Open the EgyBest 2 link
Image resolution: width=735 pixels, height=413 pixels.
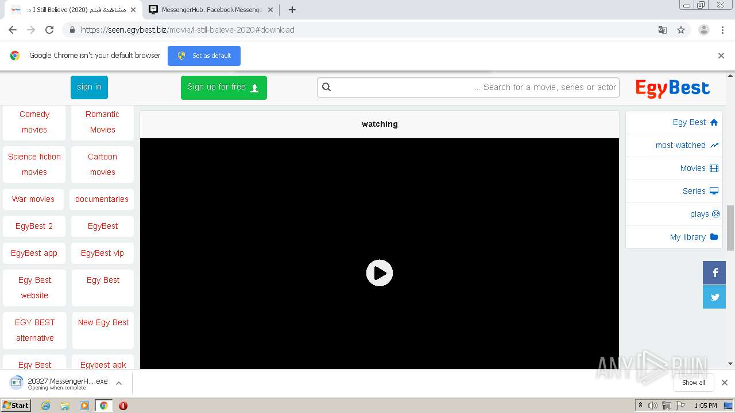pos(34,226)
